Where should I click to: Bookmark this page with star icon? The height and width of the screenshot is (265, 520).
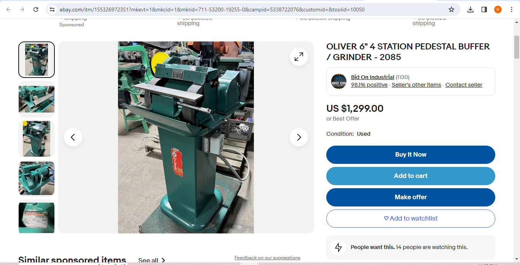tap(451, 10)
